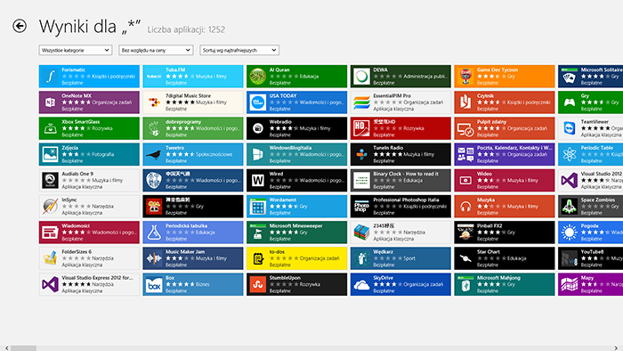This screenshot has width=623, height=351.
Task: Click the OneNote MX icon
Action: coord(50,102)
